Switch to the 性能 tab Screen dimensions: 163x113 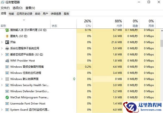point(11,14)
